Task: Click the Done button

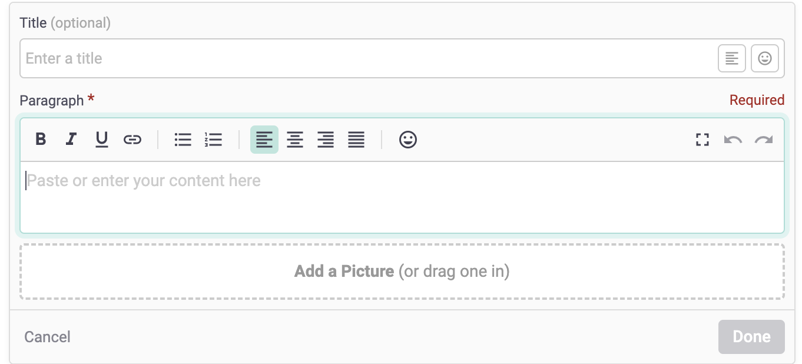Action: [751, 337]
